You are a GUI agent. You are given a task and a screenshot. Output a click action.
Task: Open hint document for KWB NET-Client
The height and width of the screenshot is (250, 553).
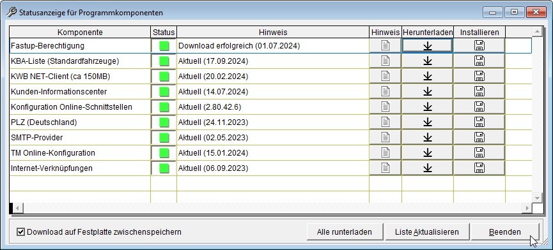coord(385,77)
